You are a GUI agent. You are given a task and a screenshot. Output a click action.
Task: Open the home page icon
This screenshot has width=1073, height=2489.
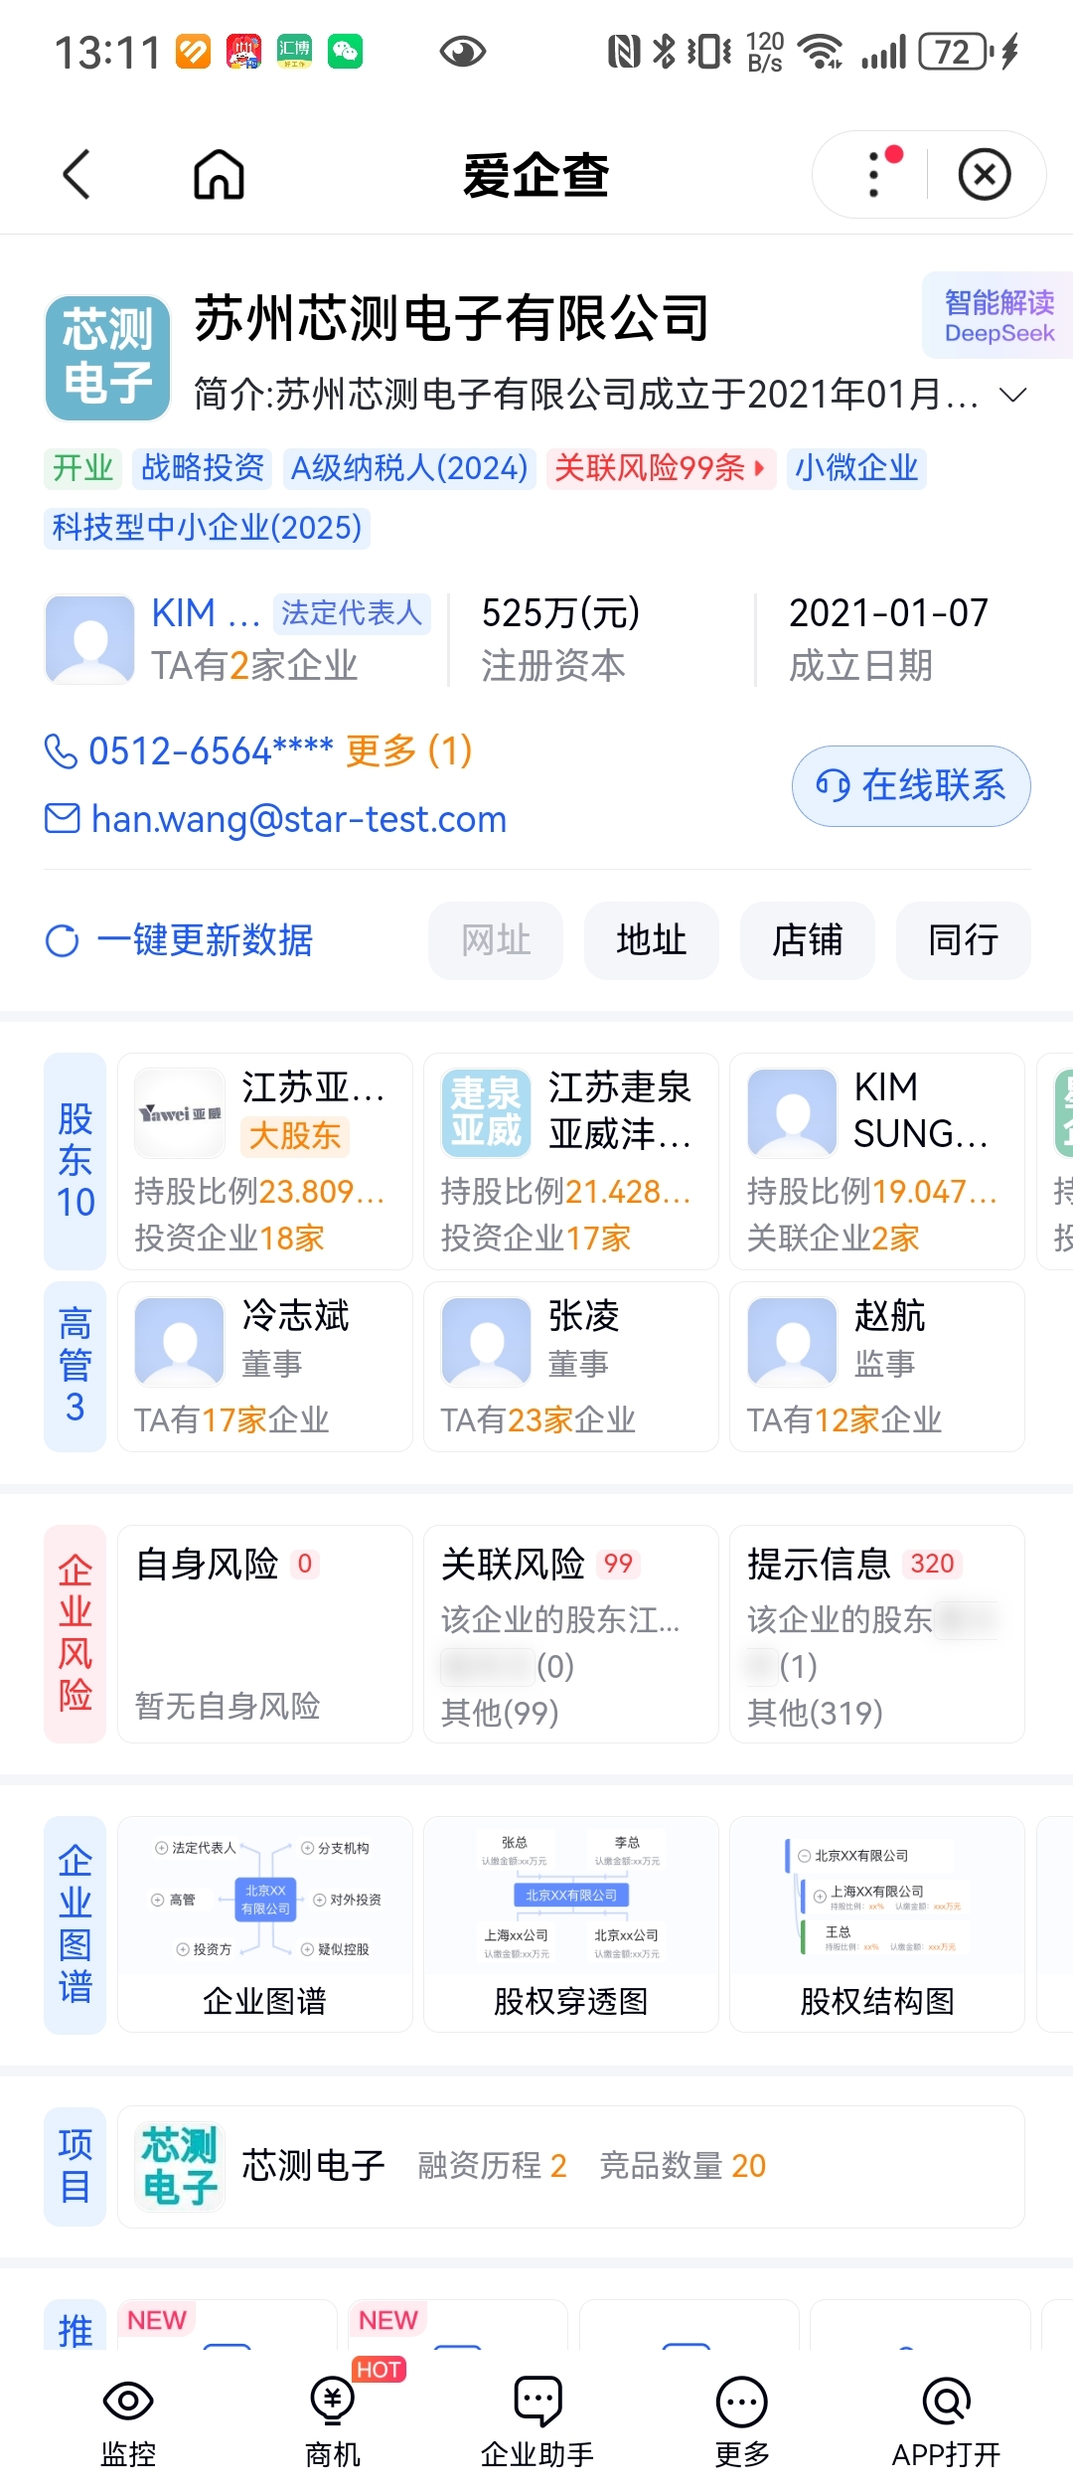tap(219, 174)
